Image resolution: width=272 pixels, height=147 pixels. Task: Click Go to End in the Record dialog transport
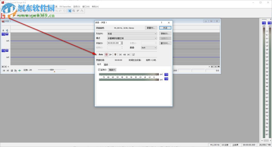tap(128, 55)
